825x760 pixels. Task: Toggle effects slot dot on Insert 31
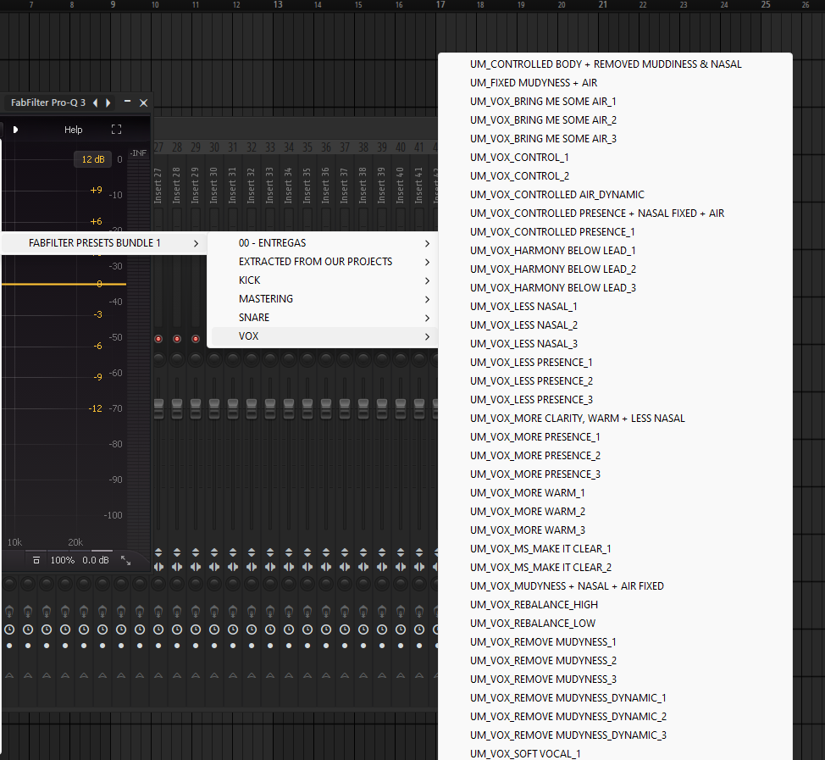pos(233,646)
